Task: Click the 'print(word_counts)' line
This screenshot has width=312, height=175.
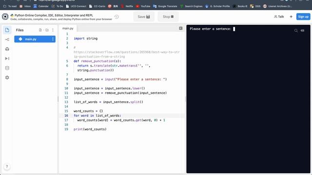Action: click(x=90, y=129)
